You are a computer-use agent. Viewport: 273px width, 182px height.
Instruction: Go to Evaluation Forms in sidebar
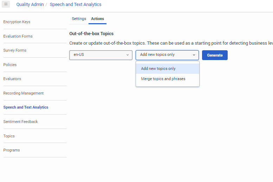(18, 36)
